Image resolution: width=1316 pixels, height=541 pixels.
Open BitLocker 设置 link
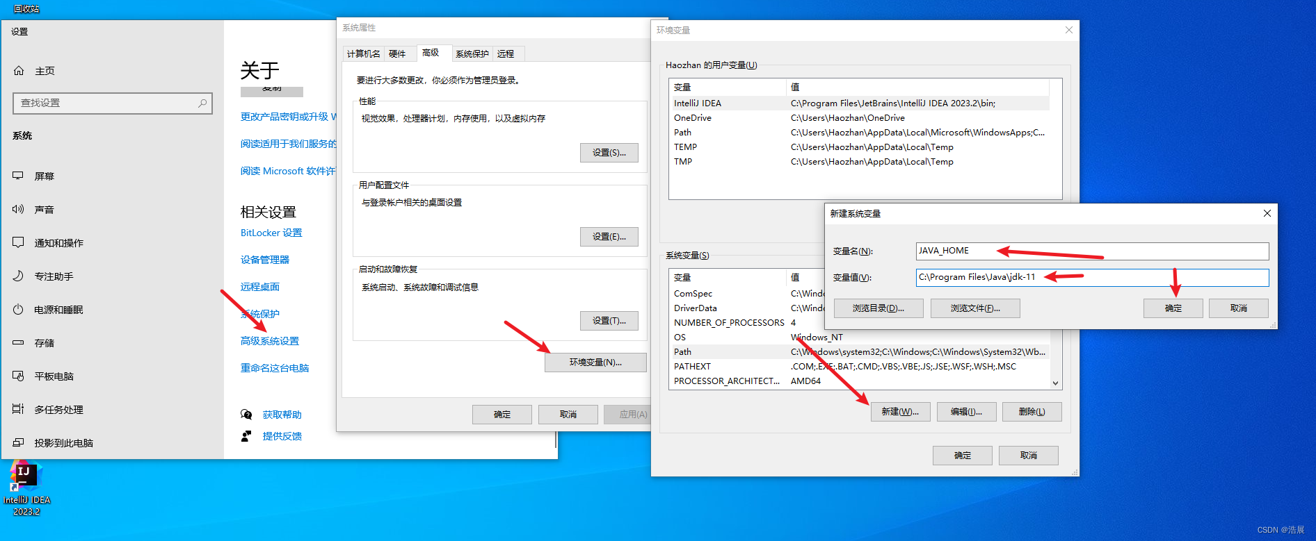[x=271, y=233]
